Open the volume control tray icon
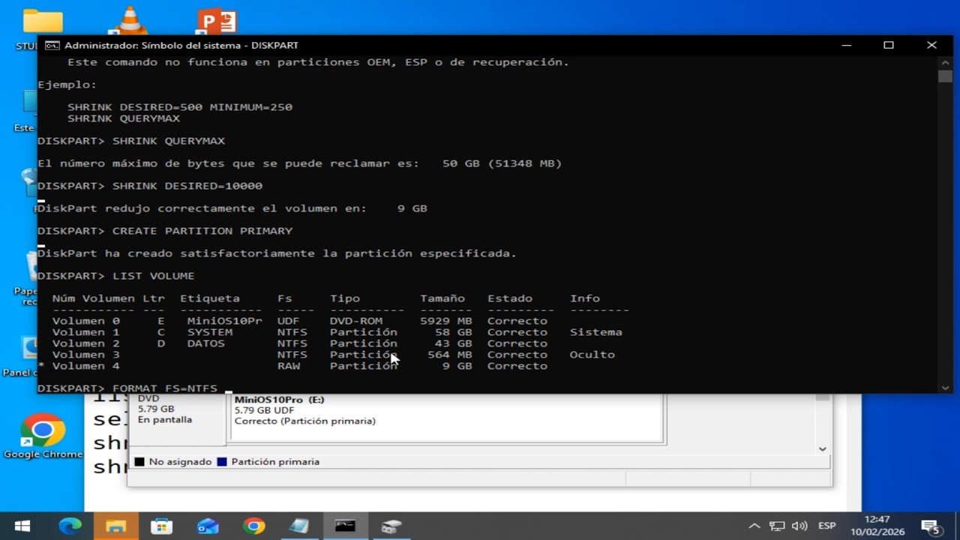The width and height of the screenshot is (960, 540). click(799, 526)
